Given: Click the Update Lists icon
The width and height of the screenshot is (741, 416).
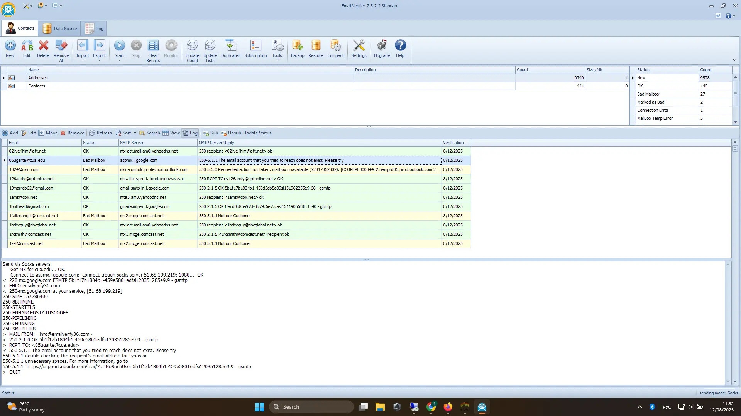Looking at the screenshot, I should (x=210, y=51).
